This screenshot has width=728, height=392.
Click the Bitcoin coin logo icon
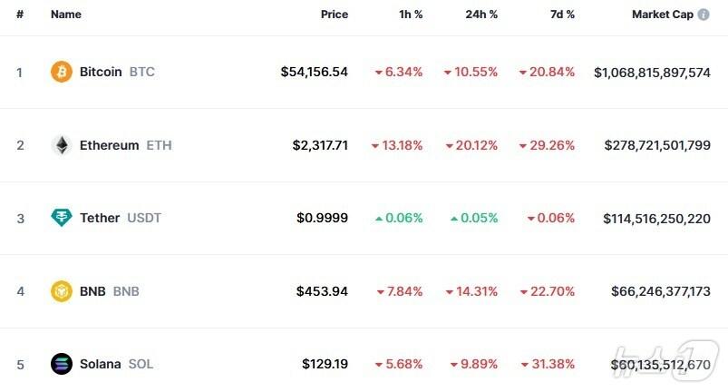(x=62, y=72)
